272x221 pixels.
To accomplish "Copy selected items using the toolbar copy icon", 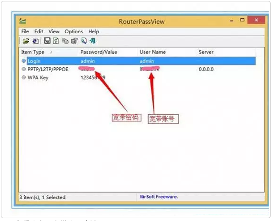I will click(65, 41).
